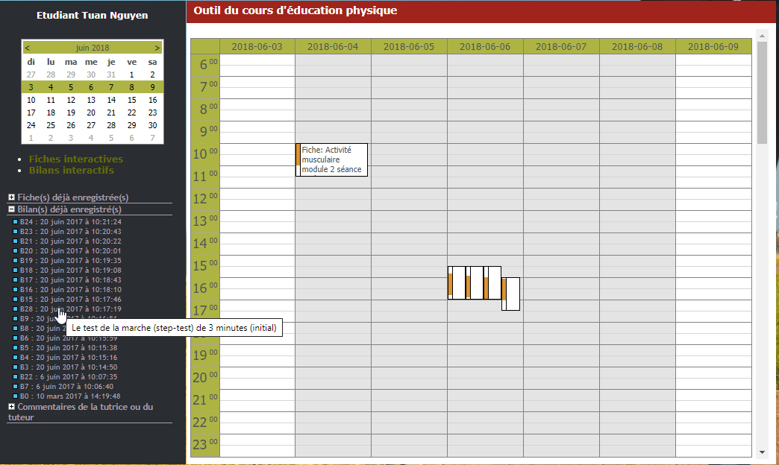The image size is (779, 465).
Task: Click the blue square icon beside B0
Action: point(16,396)
